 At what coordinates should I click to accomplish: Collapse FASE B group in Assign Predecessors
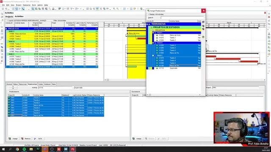pos(153,43)
